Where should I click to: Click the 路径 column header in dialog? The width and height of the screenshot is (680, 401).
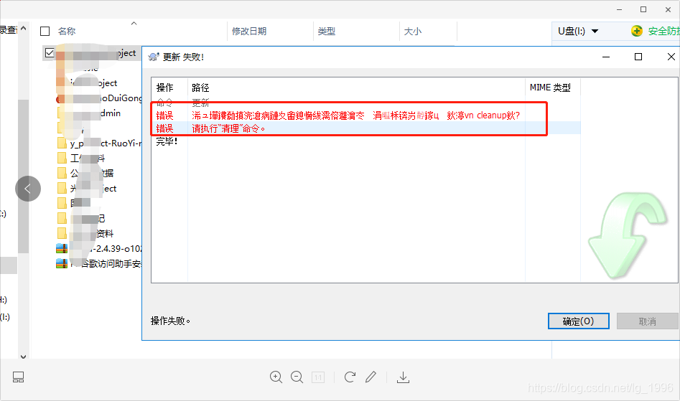click(200, 88)
